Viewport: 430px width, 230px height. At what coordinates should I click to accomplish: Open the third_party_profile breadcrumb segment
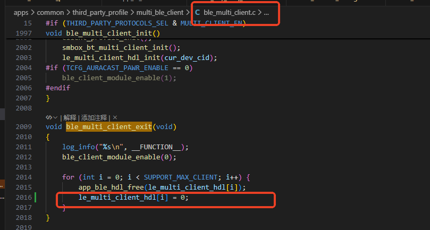[100, 13]
